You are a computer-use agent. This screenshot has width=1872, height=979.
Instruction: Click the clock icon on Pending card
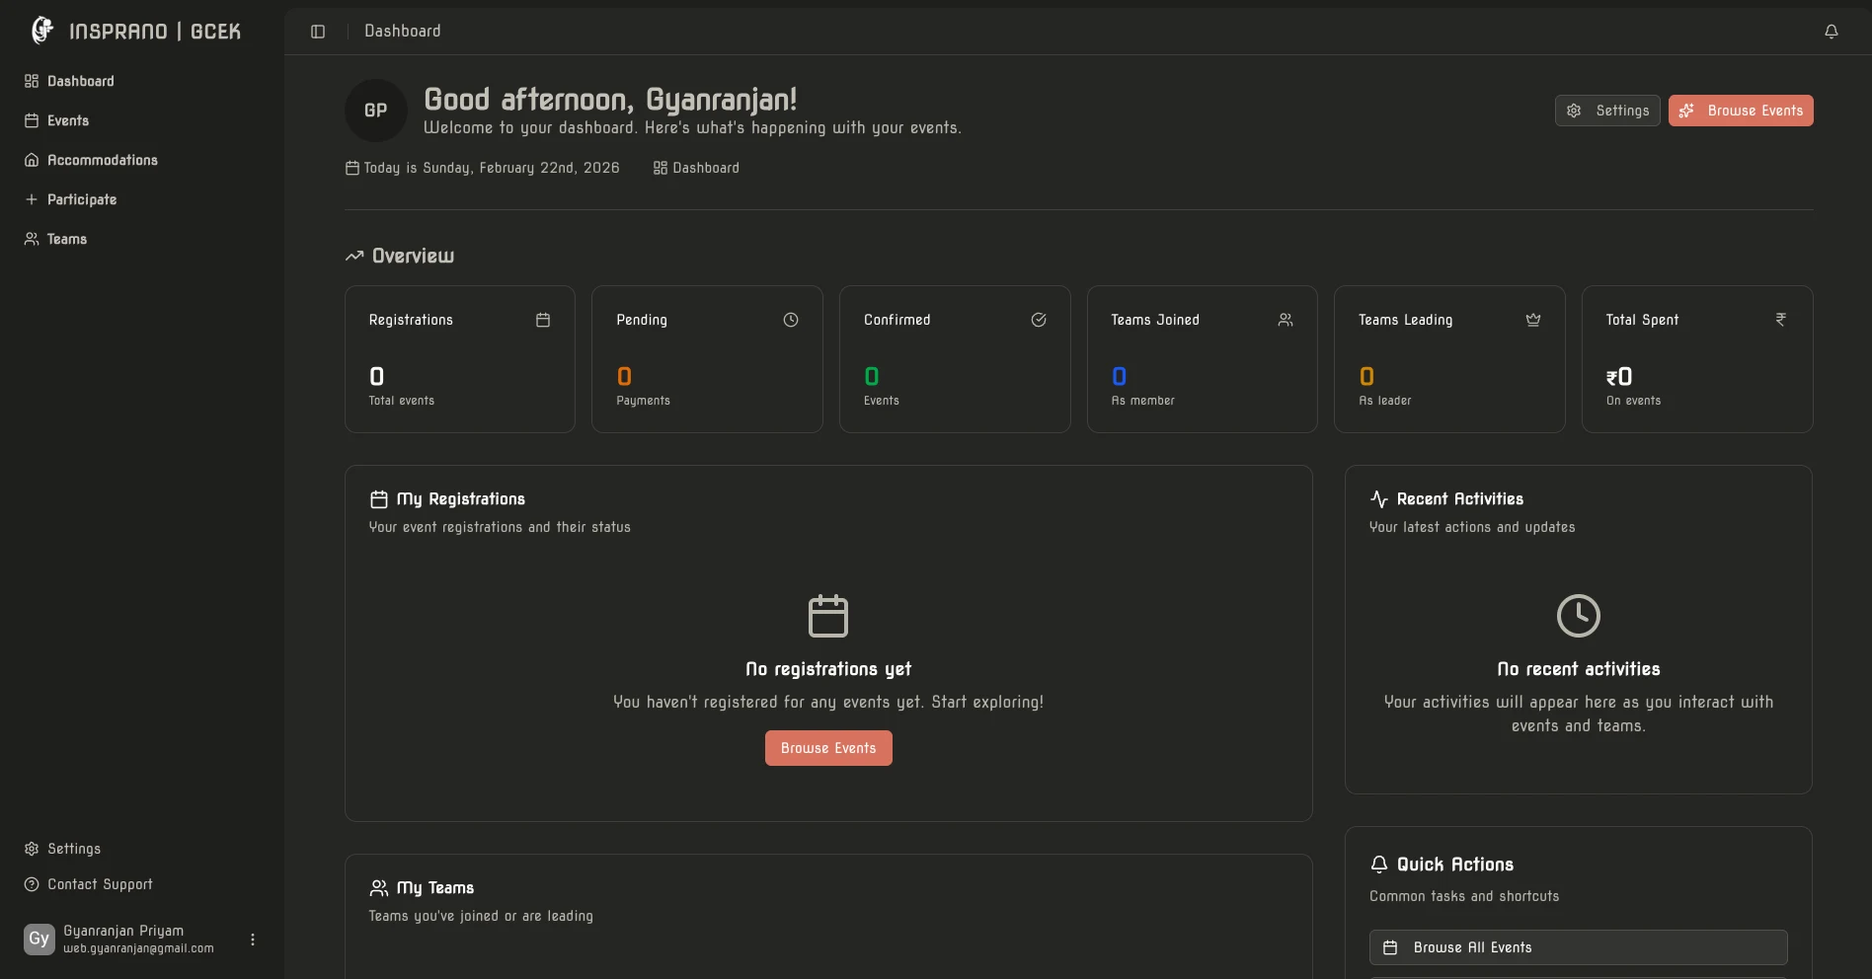pyautogui.click(x=790, y=320)
